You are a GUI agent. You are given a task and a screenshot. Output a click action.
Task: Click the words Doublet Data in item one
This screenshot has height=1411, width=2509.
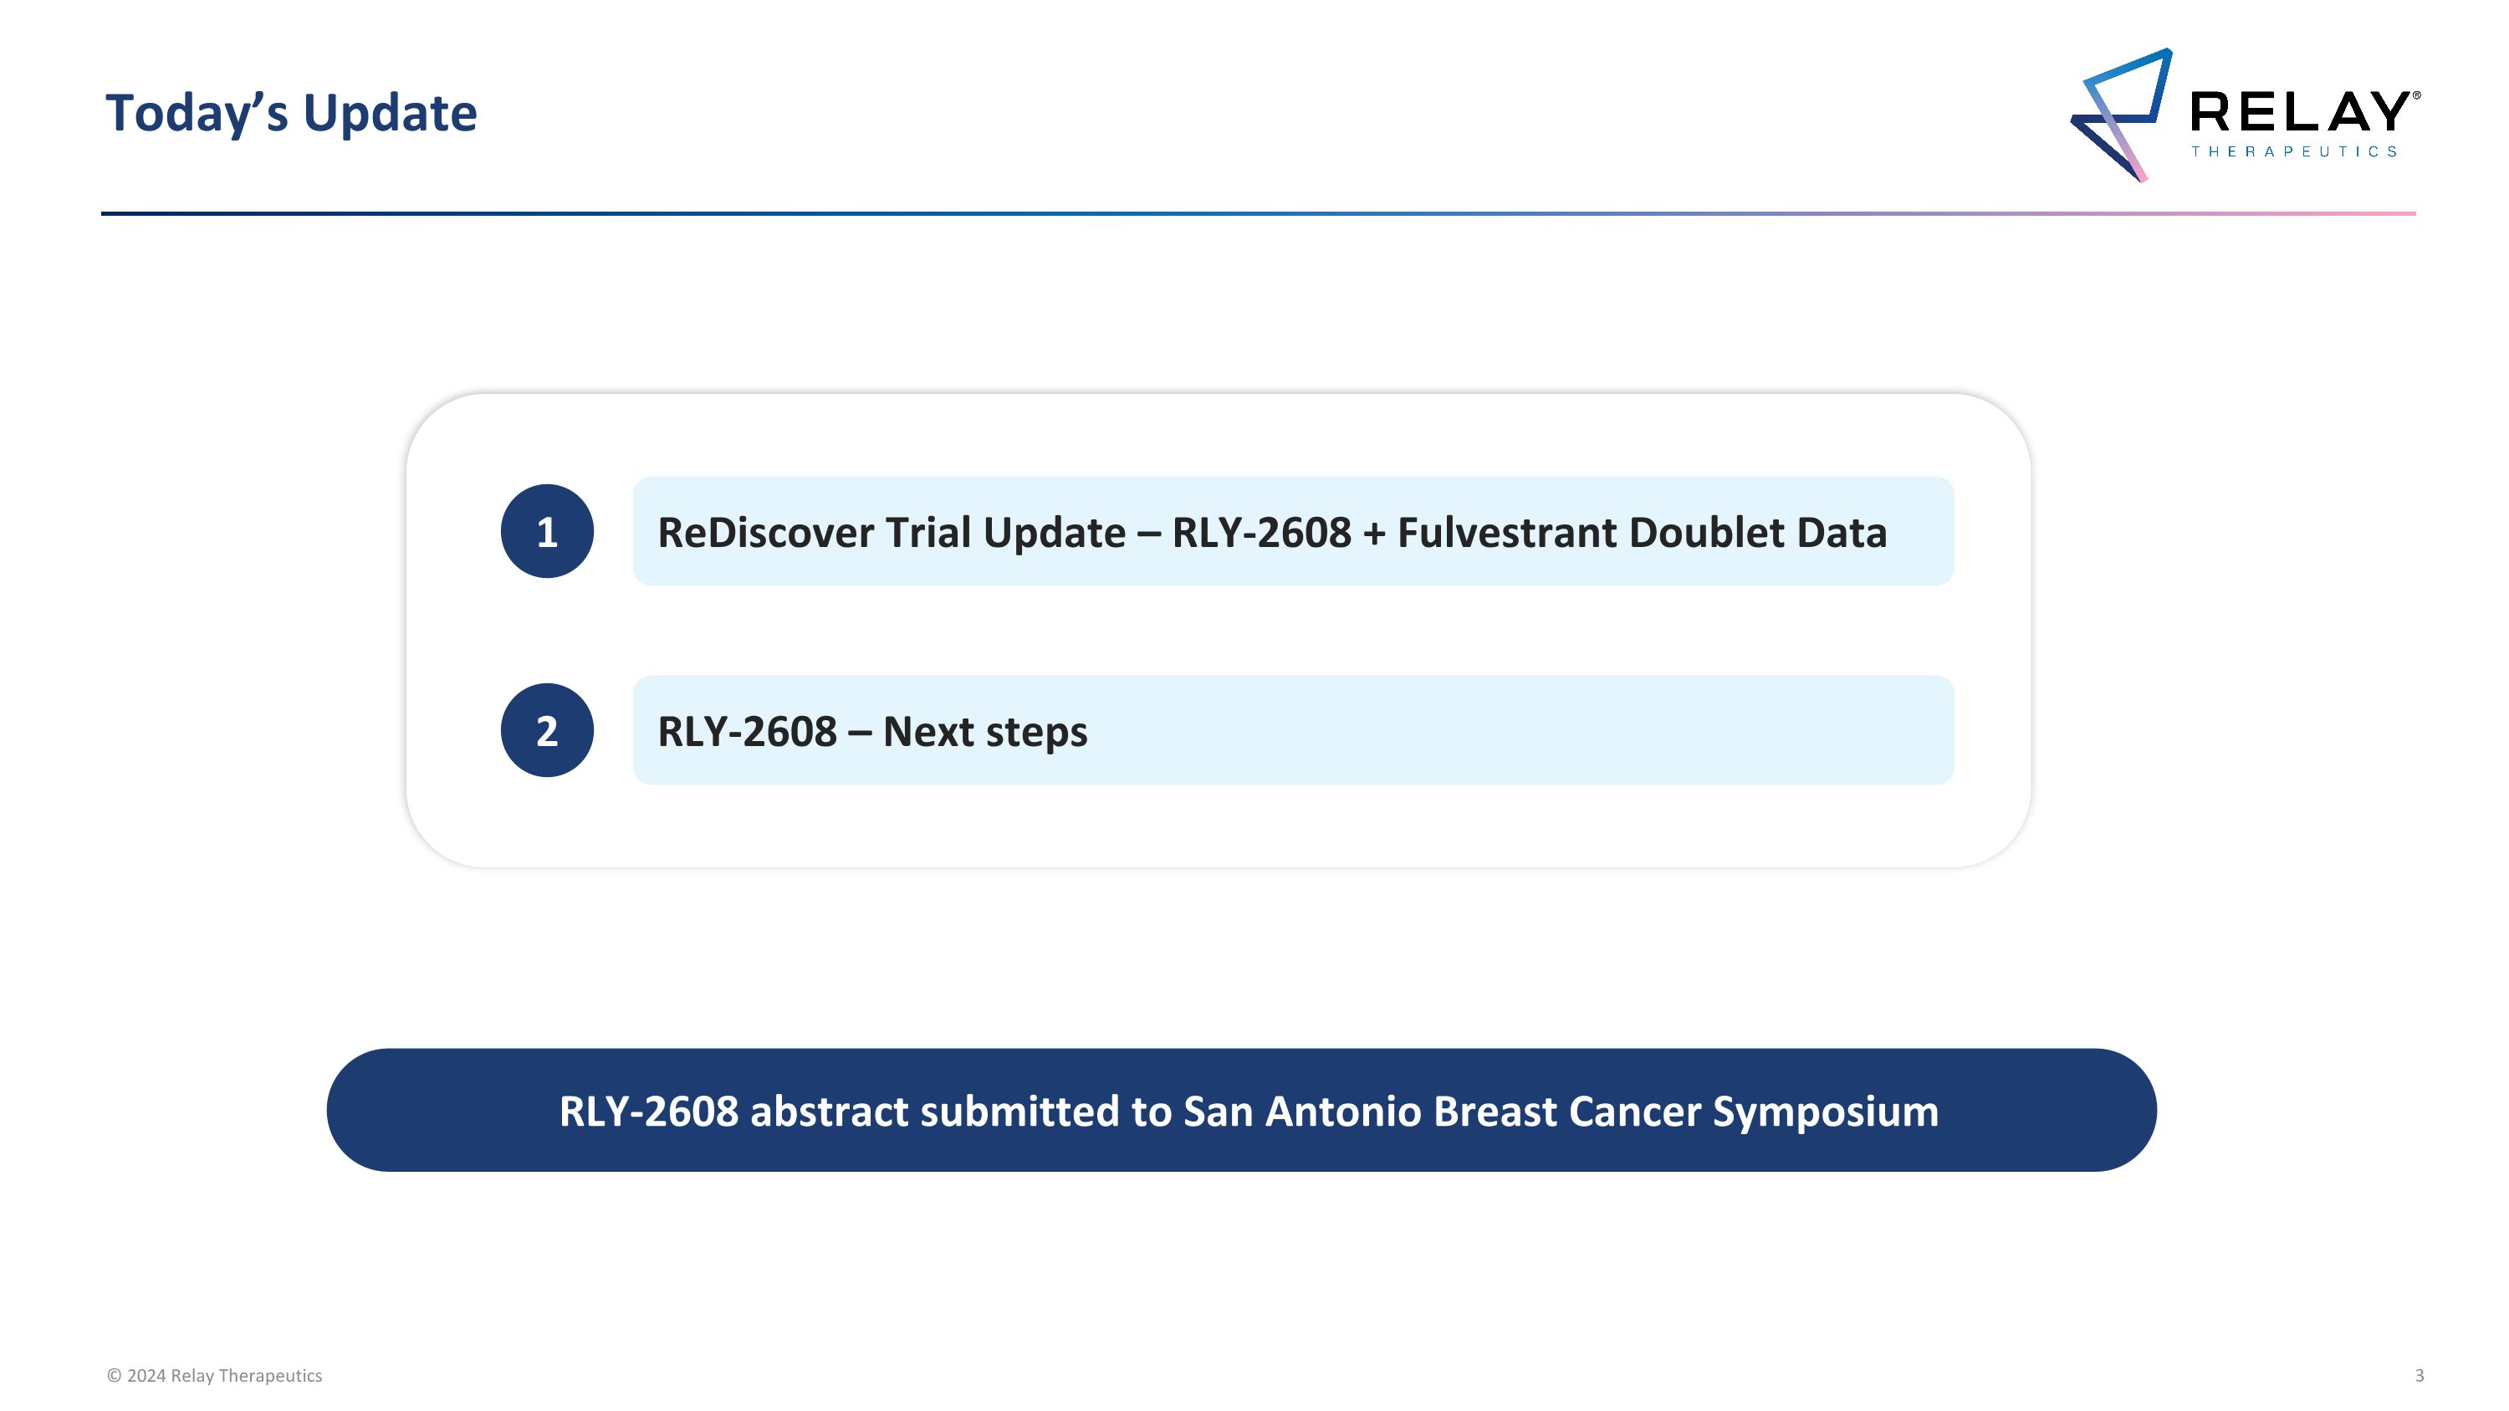[1757, 533]
